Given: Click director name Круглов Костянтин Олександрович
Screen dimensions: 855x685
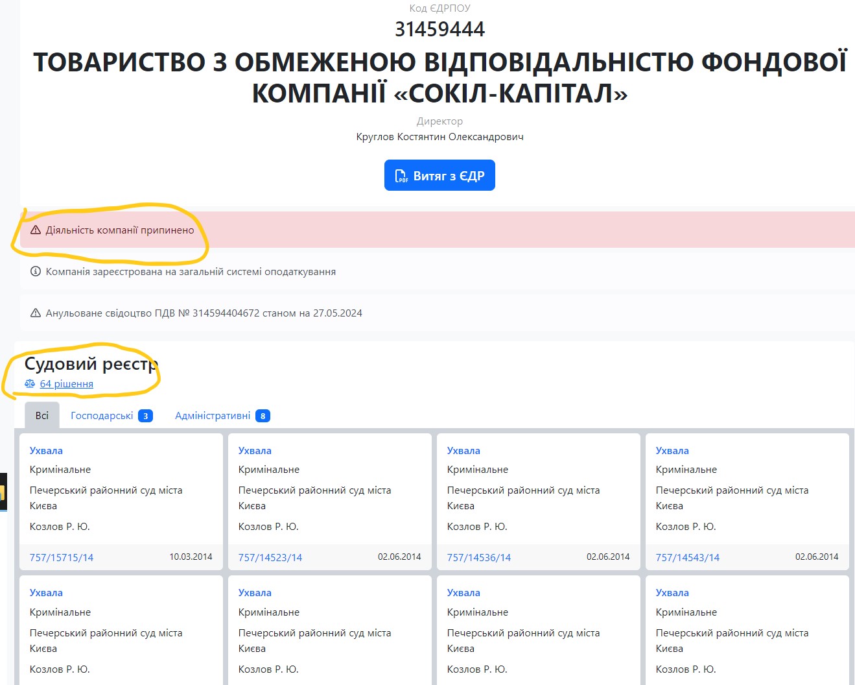Looking at the screenshot, I should click(x=439, y=137).
